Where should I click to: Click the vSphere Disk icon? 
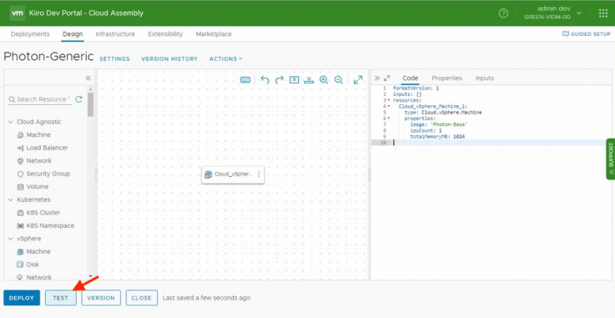pos(20,265)
